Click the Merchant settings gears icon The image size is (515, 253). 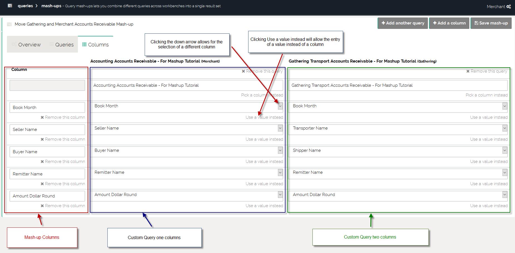[509, 7]
